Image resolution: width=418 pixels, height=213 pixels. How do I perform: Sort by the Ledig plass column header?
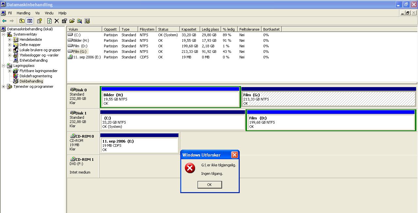click(211, 29)
